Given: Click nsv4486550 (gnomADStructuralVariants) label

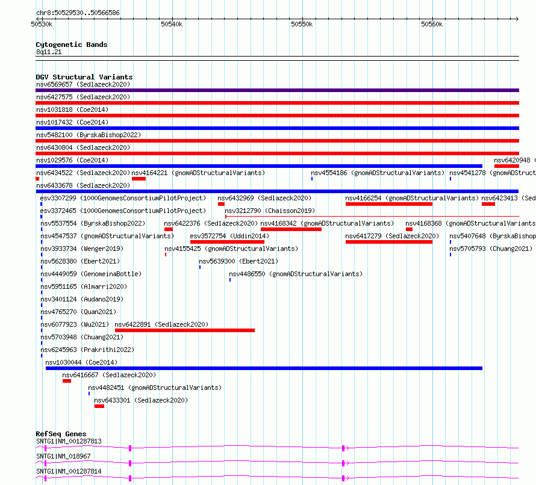Looking at the screenshot, I should [x=296, y=274].
